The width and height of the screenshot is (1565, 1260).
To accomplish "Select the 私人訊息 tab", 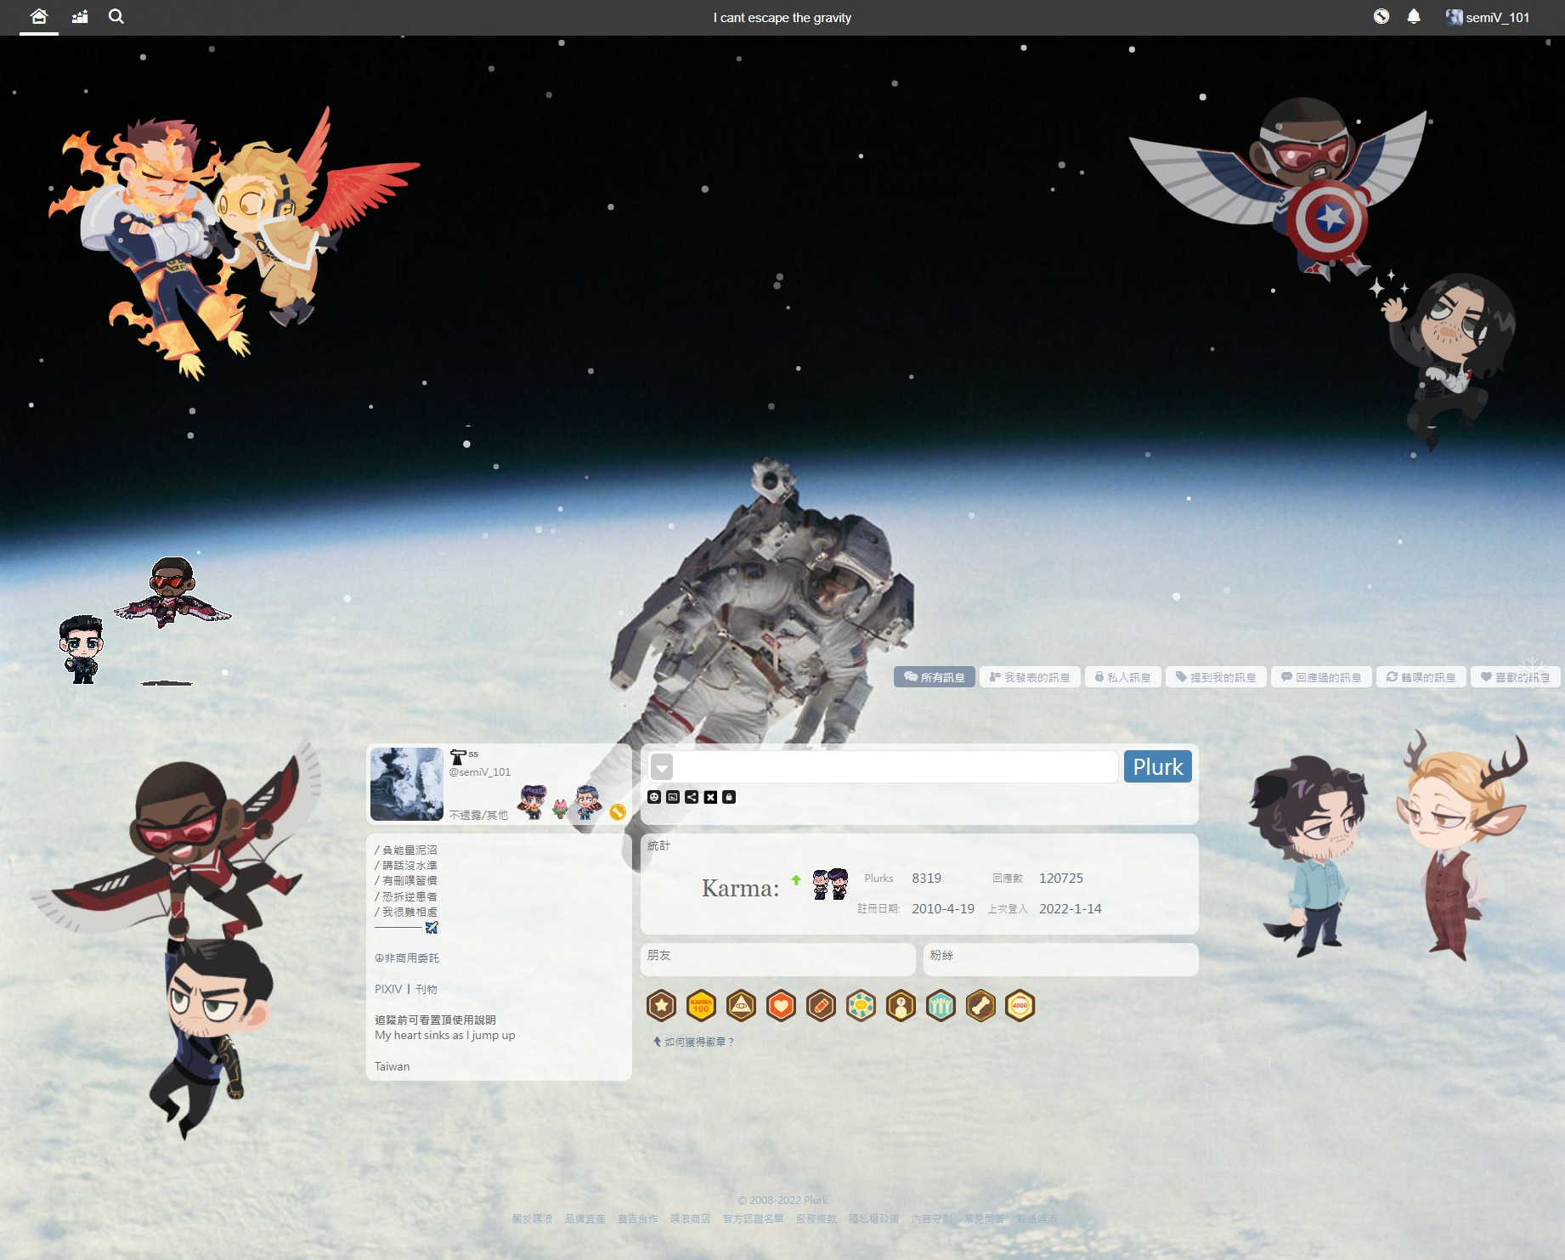I will (x=1123, y=677).
